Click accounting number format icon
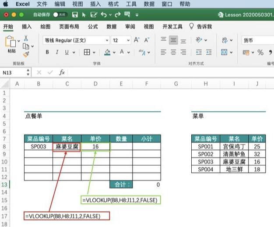 (x=246, y=52)
